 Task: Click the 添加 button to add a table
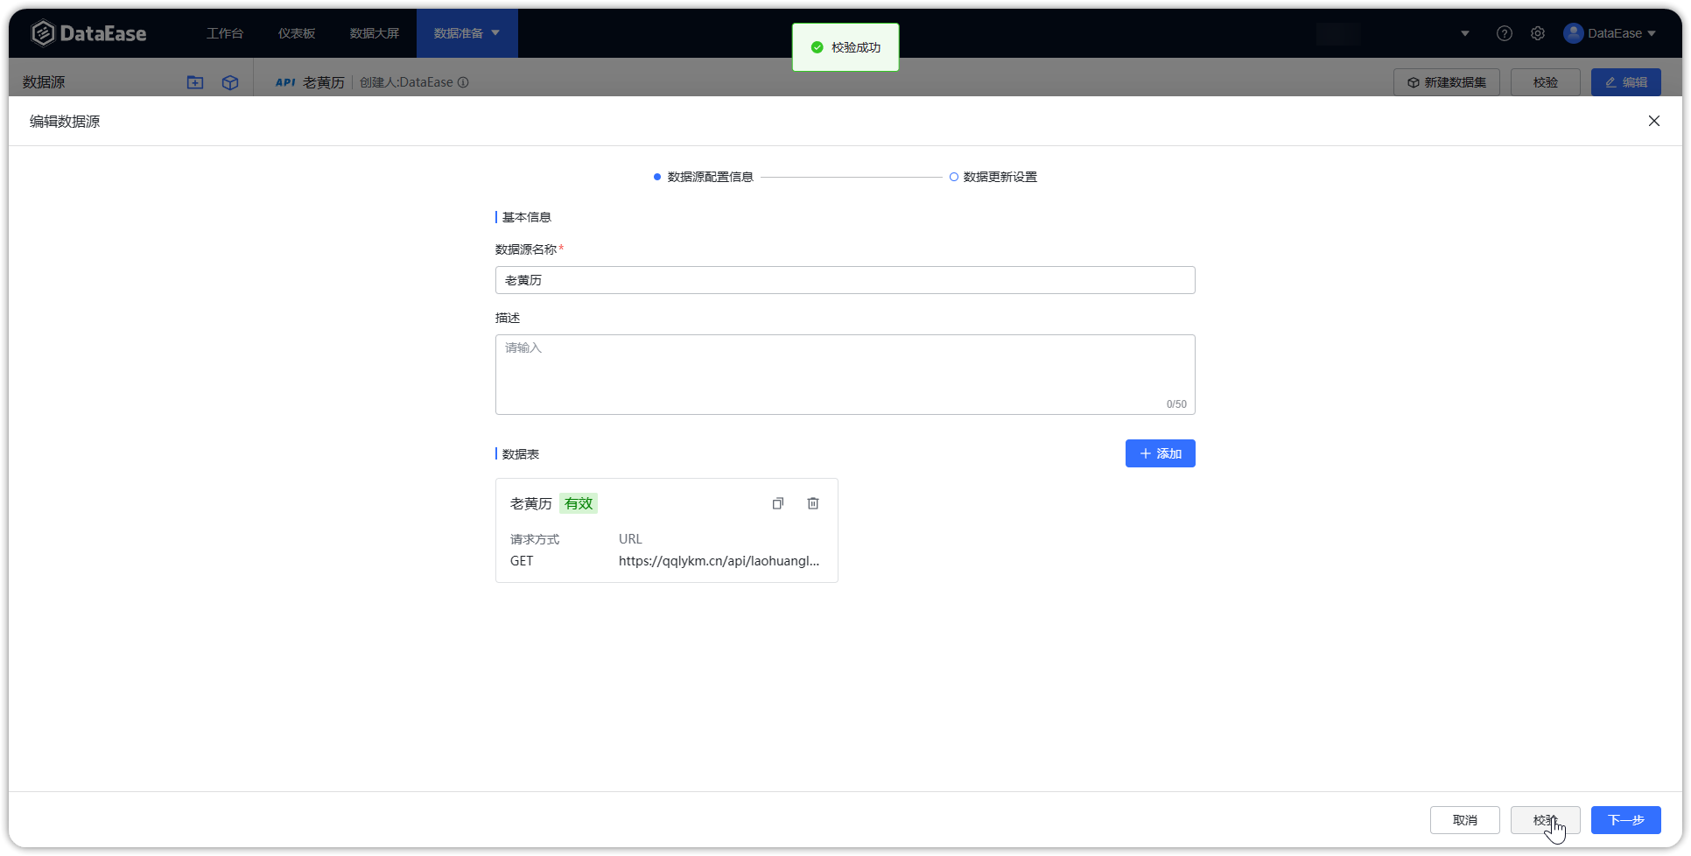click(1160, 453)
